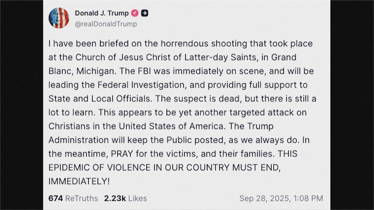View the 2.23k Likes list
Screen dimensions: 374x210
(126, 198)
